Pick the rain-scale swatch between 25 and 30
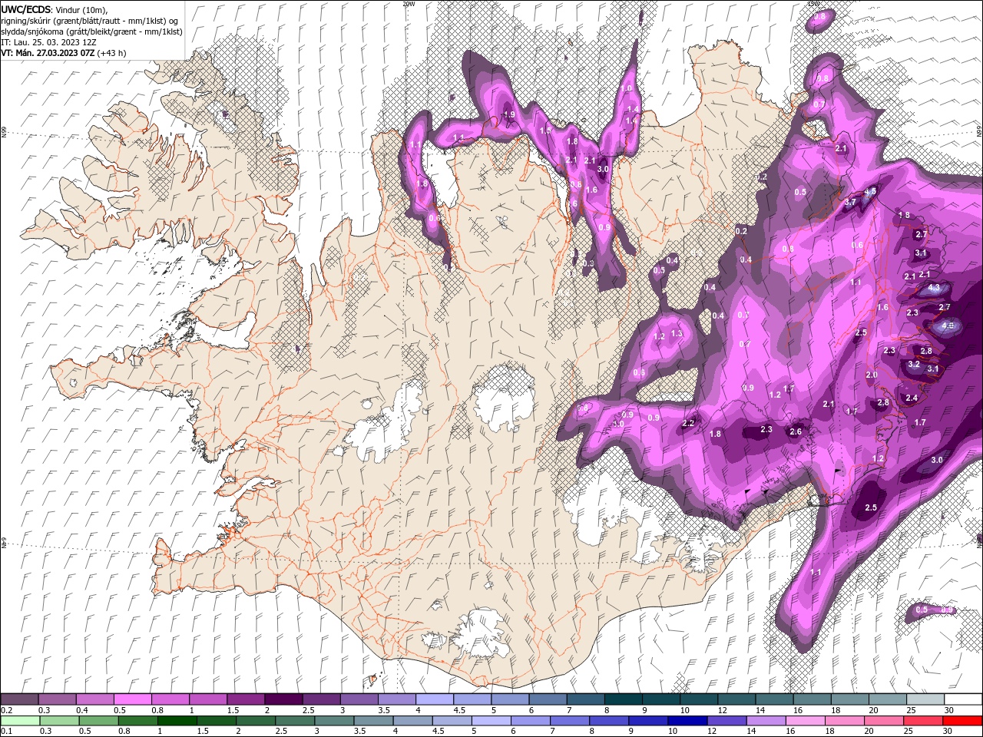 [x=924, y=721]
